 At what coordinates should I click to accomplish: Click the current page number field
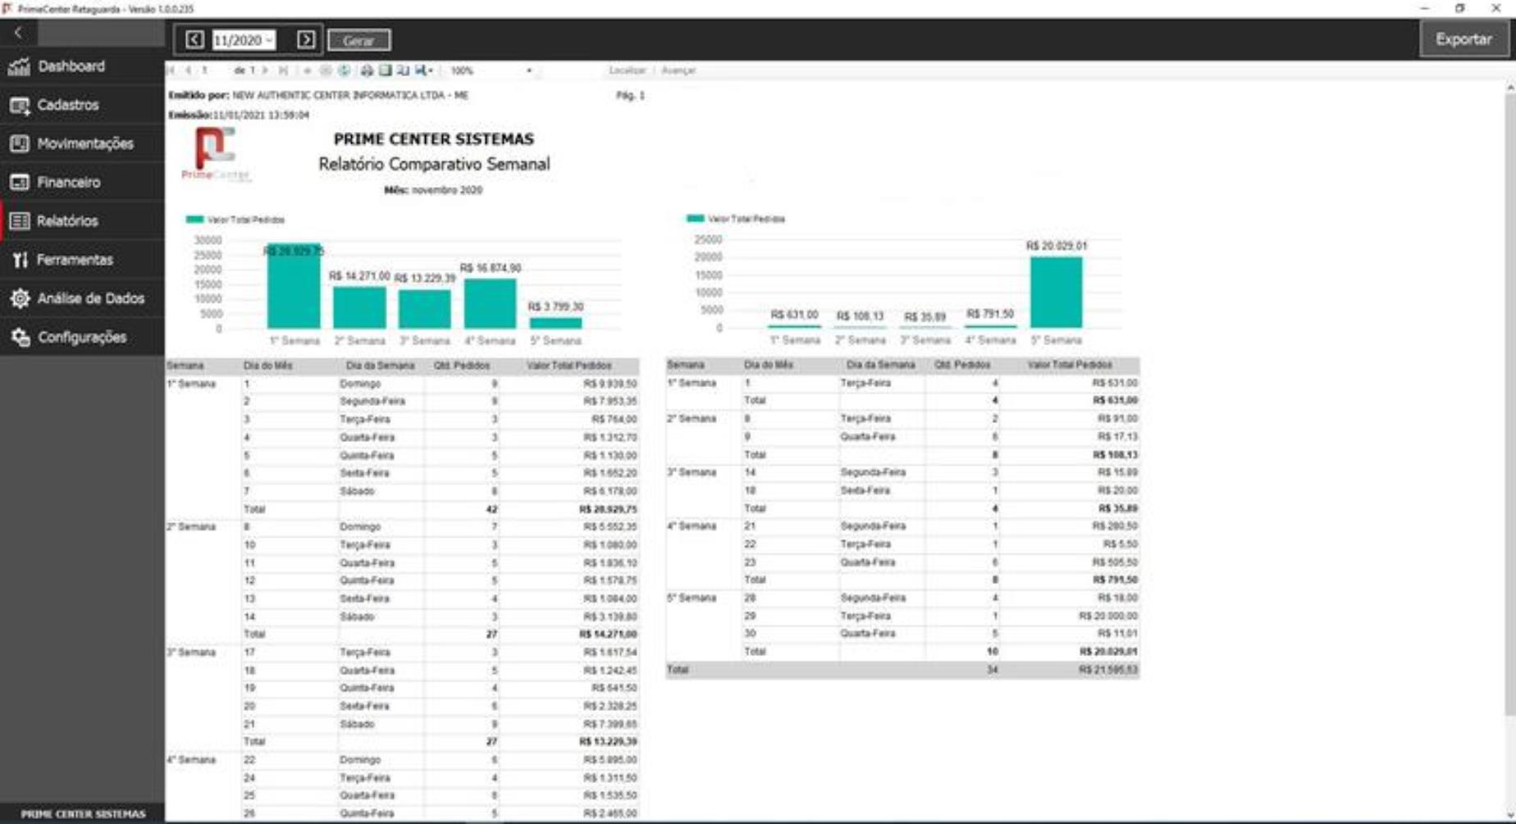(x=213, y=71)
